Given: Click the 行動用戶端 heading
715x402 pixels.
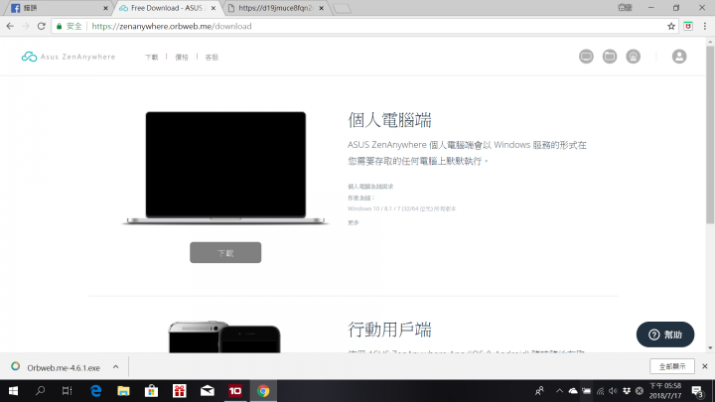Looking at the screenshot, I should click(x=389, y=330).
